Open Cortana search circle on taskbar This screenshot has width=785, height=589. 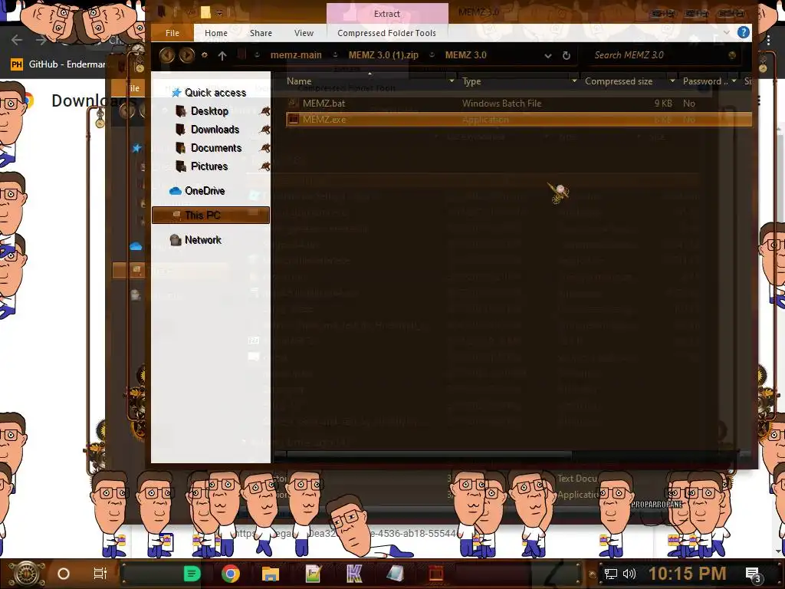point(64,574)
